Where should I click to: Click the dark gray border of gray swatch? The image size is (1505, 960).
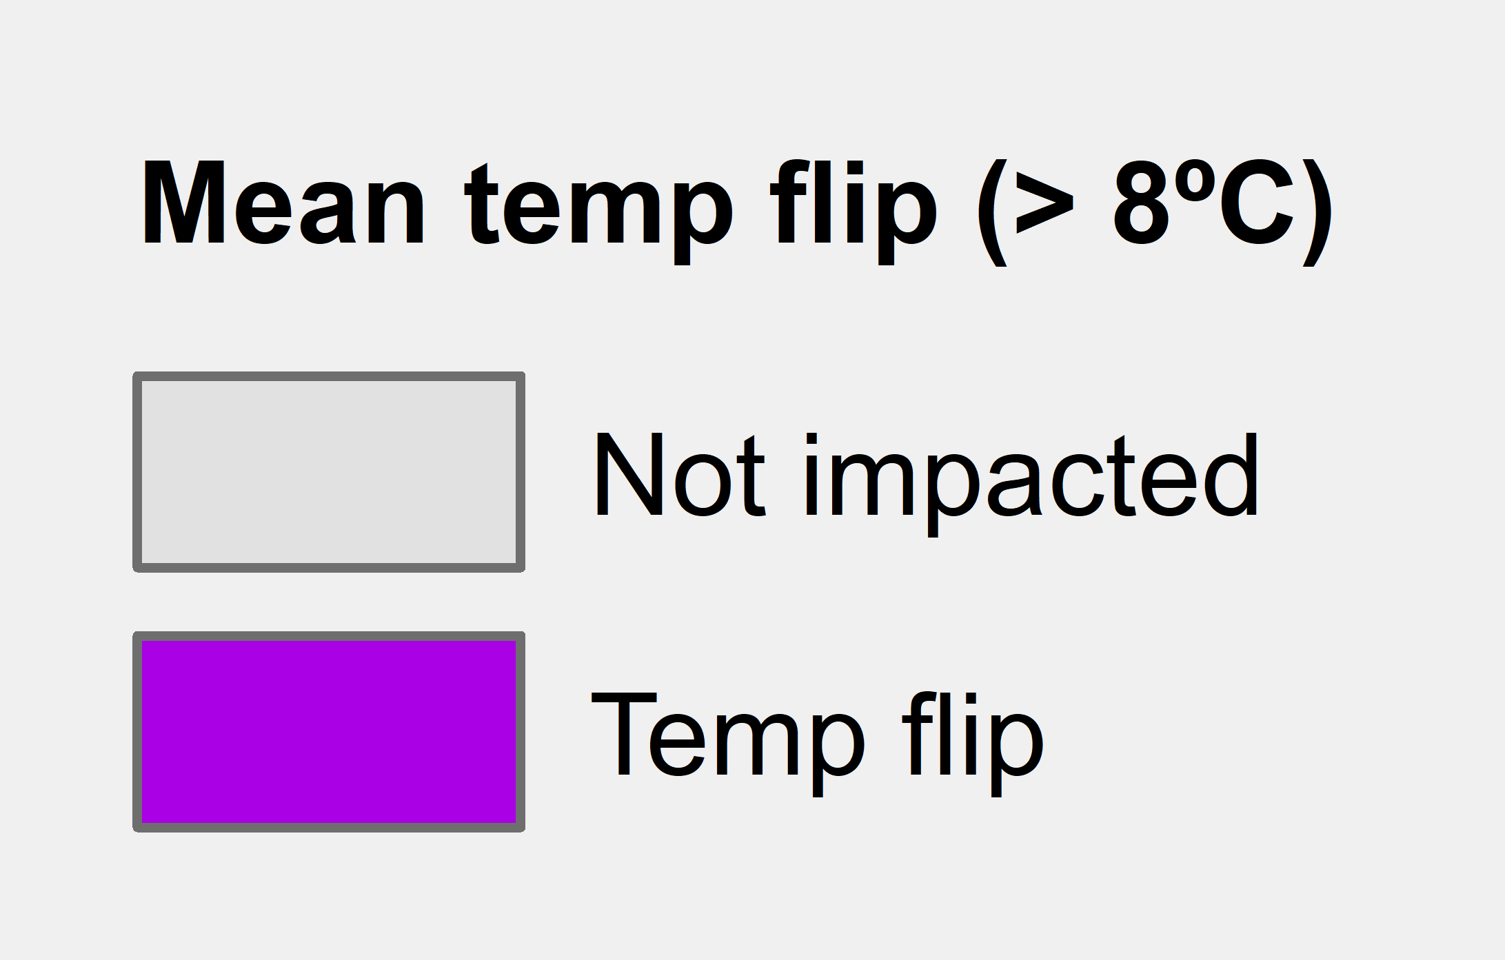pyautogui.click(x=329, y=376)
